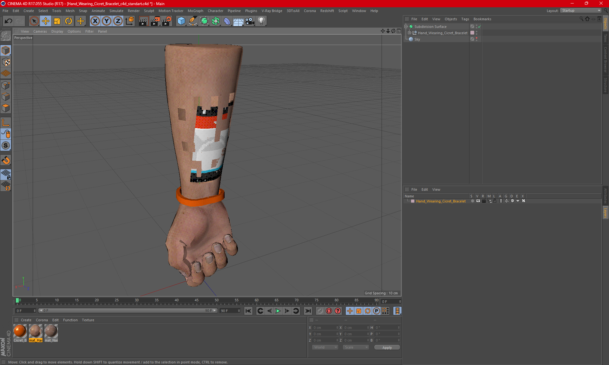Expand Hand_Wearing_Cicret_Bracelet object node
This screenshot has height=365, width=609.
coord(409,33)
